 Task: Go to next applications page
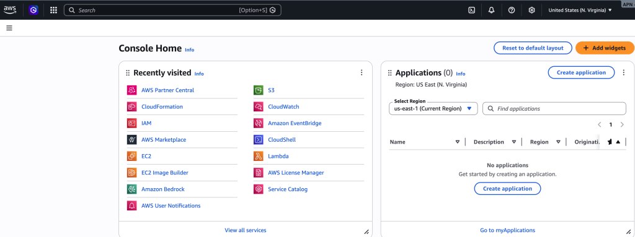[x=622, y=124]
